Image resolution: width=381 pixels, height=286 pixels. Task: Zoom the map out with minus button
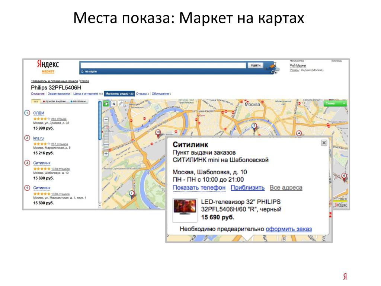click(x=106, y=120)
